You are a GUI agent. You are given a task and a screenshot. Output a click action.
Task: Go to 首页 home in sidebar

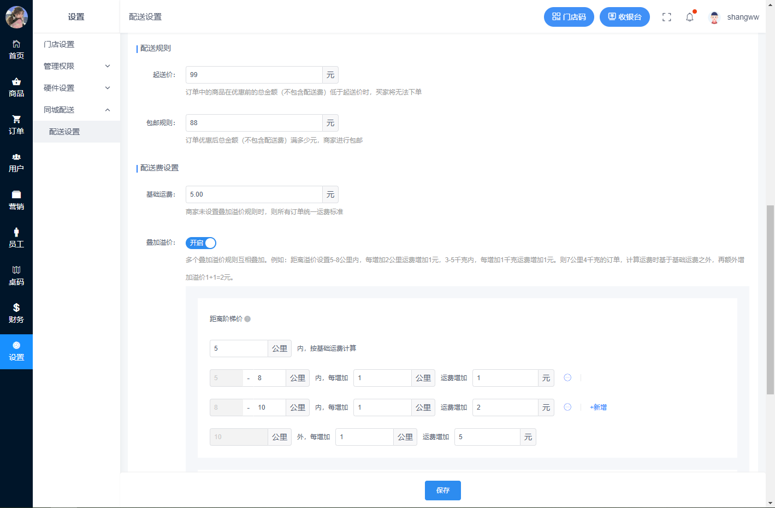[16, 49]
